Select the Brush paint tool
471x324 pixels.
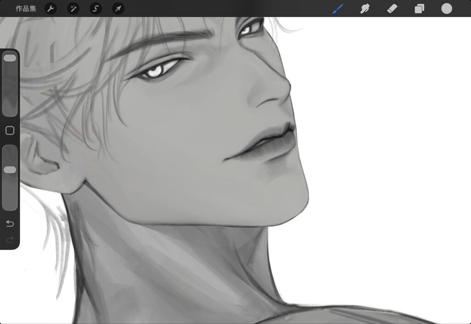point(338,9)
